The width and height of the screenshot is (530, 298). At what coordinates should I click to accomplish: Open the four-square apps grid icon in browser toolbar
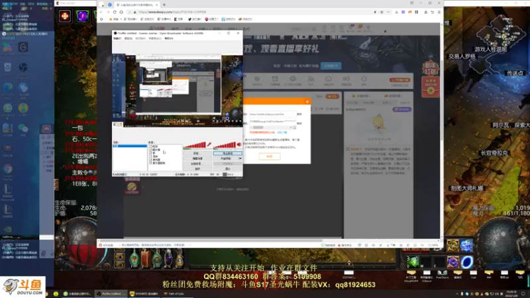point(417,12)
